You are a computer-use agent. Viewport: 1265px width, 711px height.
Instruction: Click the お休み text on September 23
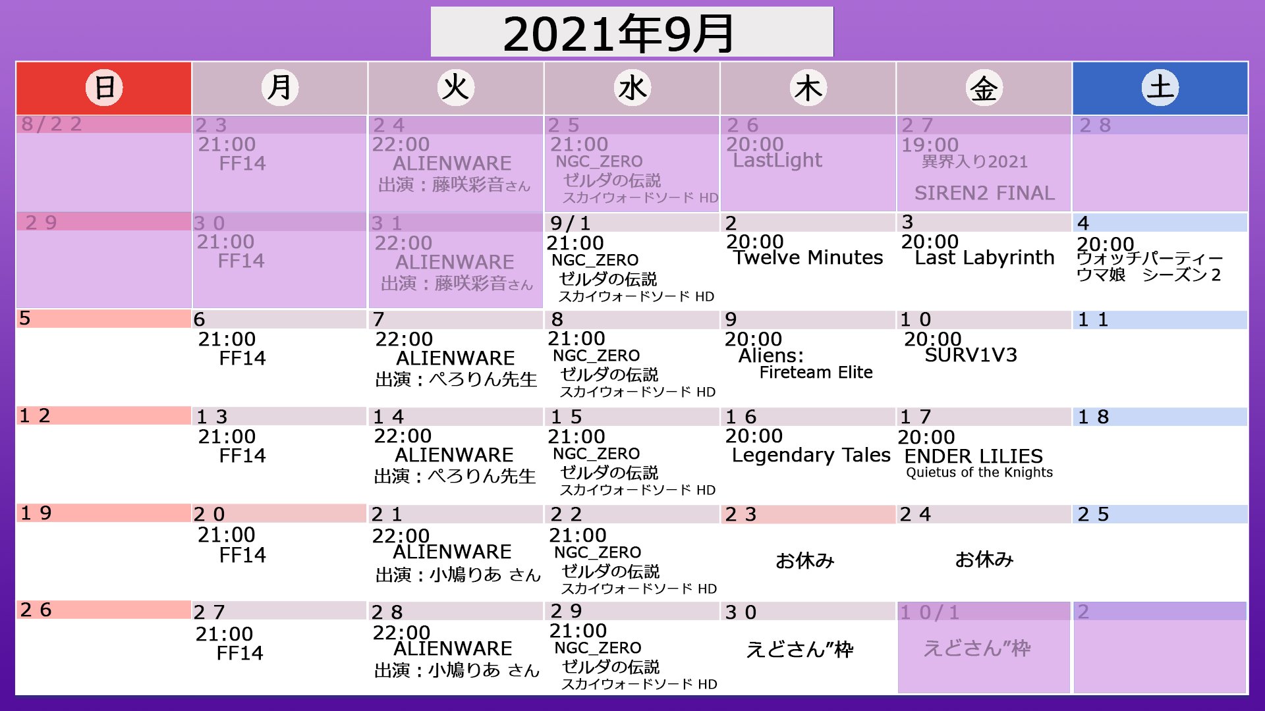(x=804, y=560)
